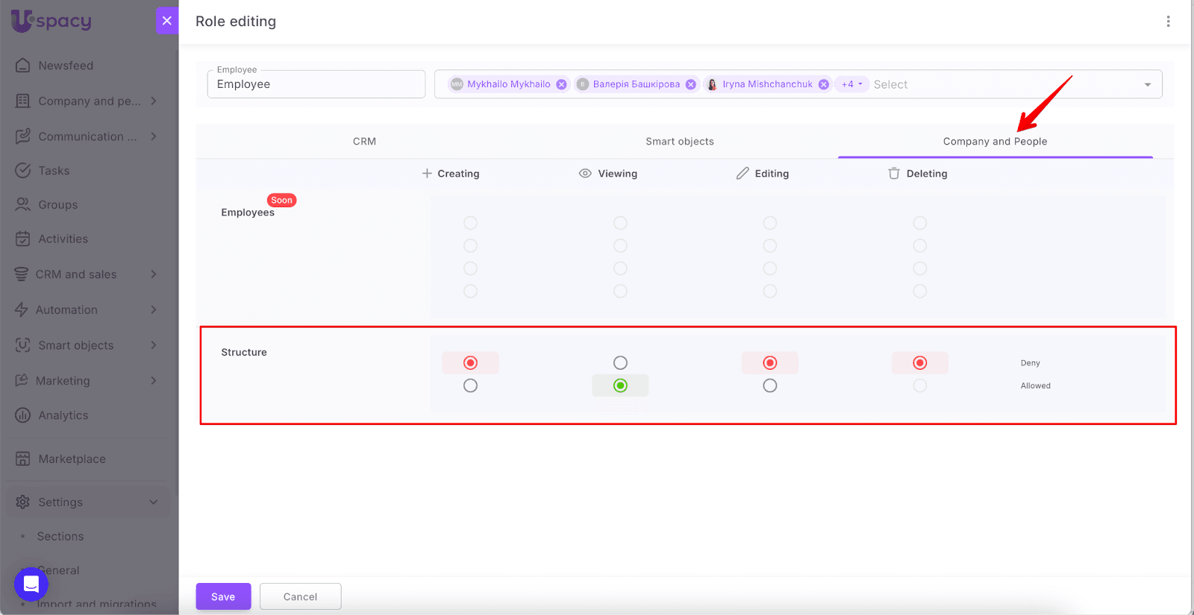Screen dimensions: 1194x615
Task: Click the Save button
Action: tap(223, 596)
